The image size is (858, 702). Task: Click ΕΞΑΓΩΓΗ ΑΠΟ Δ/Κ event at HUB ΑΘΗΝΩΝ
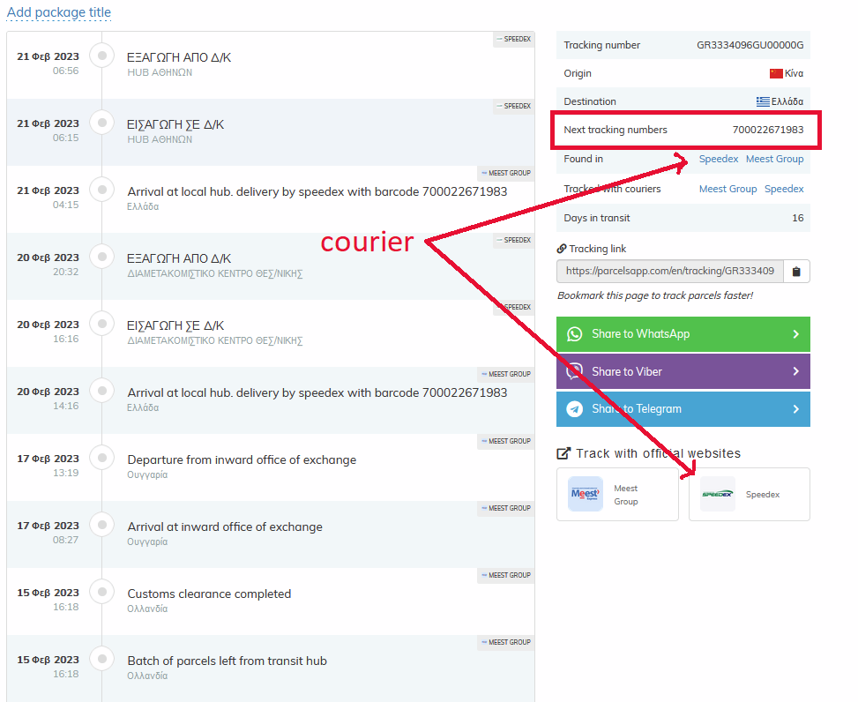click(x=179, y=57)
